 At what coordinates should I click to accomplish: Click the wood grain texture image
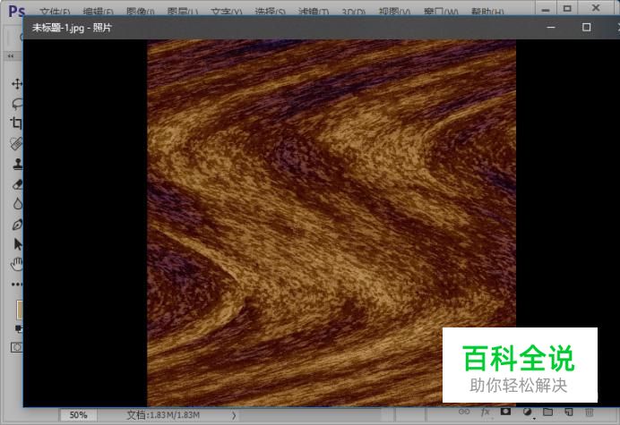[332, 223]
